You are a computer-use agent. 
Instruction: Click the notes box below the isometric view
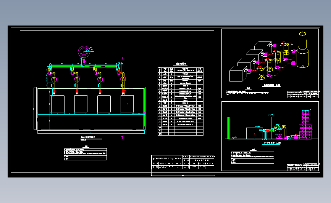(x=247, y=93)
